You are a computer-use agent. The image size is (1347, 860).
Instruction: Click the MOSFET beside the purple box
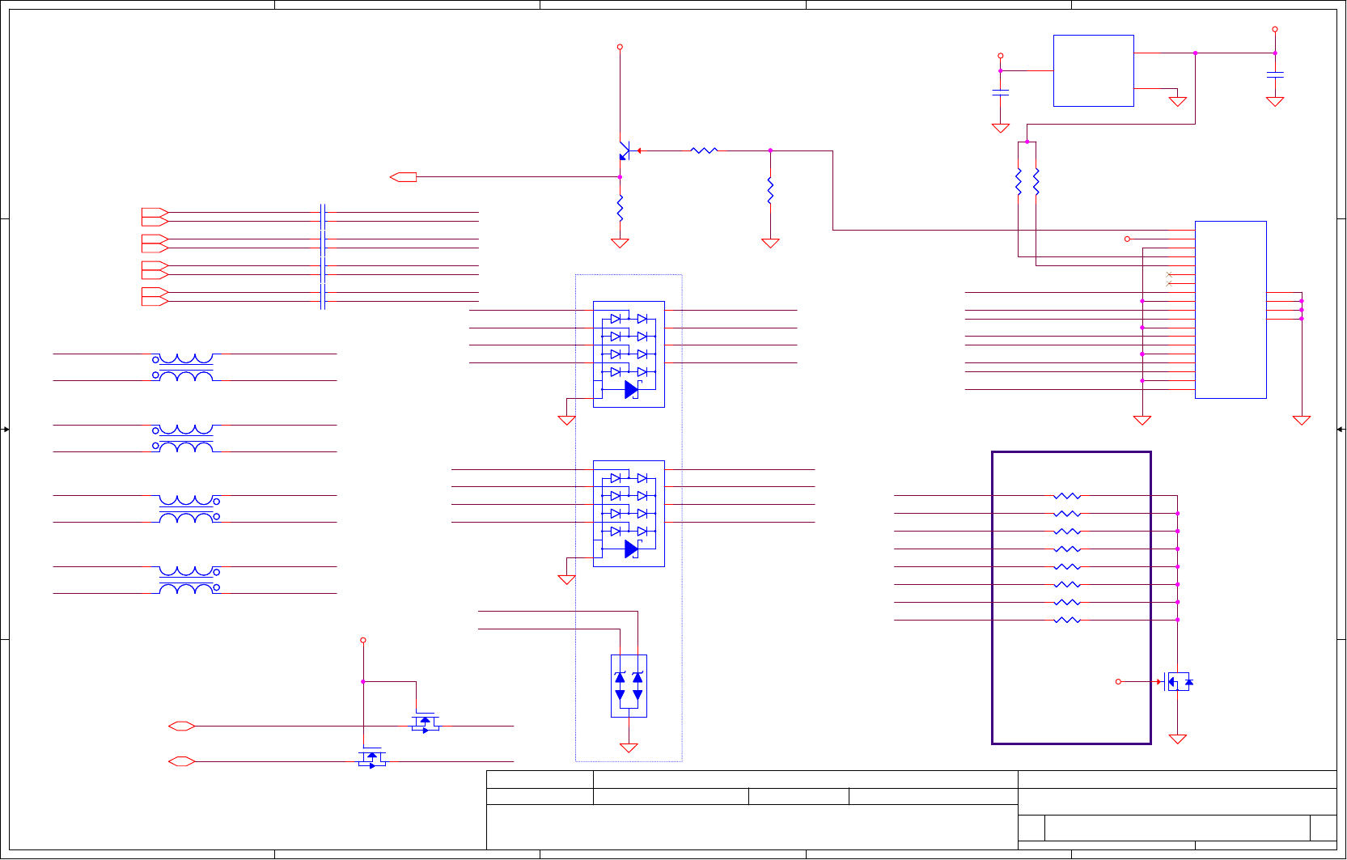tap(1178, 682)
